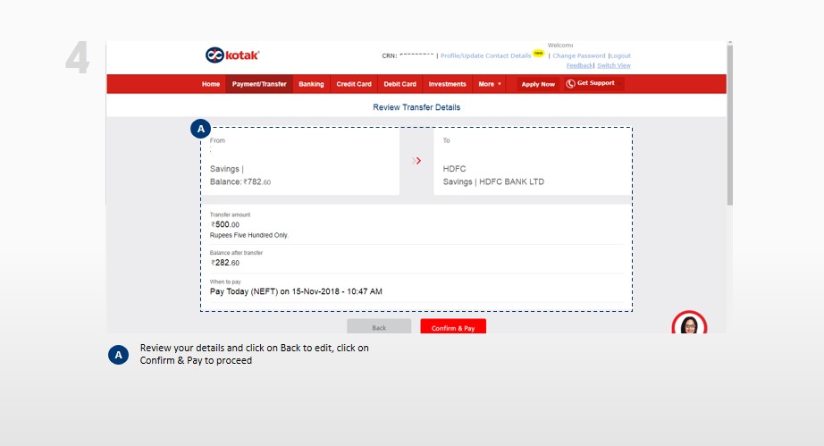
Task: Click the red transfer direction arrow icon
Action: (x=416, y=161)
